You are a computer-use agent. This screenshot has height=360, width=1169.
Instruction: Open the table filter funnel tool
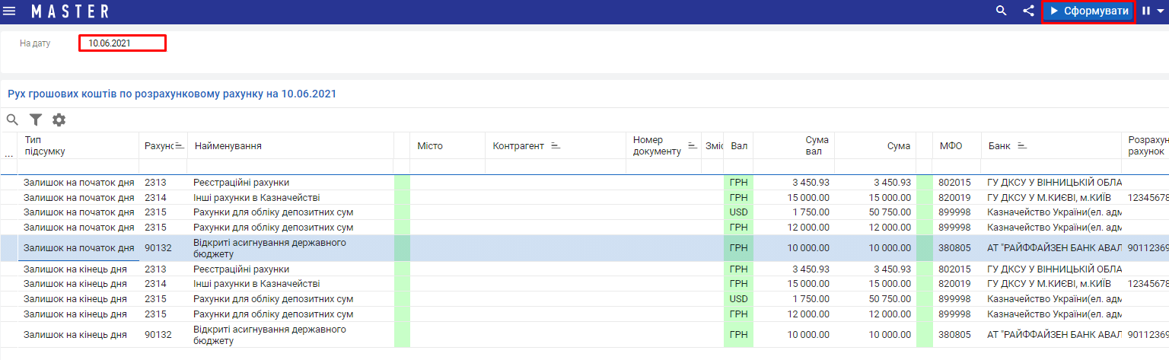pos(36,119)
